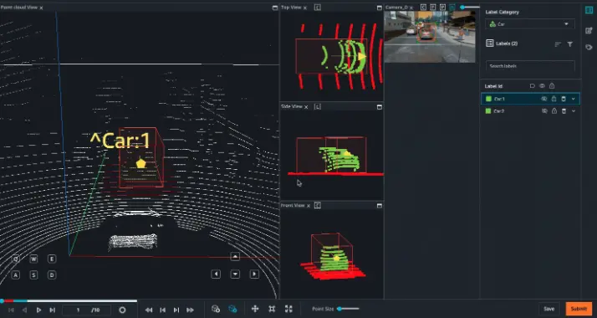Image resolution: width=597 pixels, height=318 pixels.
Task: Click the bracket icon beside Top View tab
Action: [317, 8]
